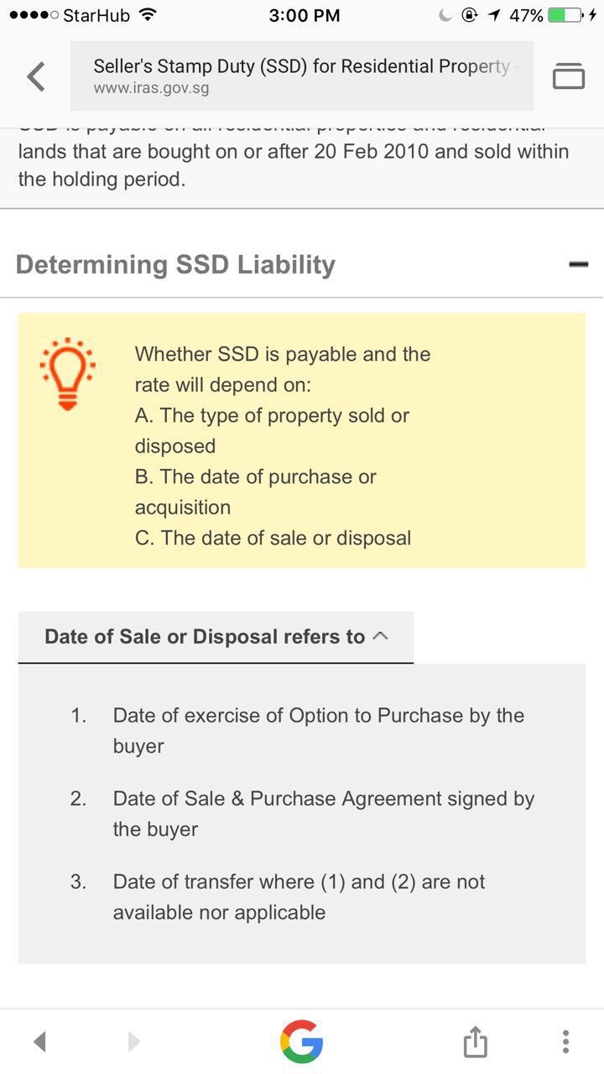Go back with bottom left arrow
This screenshot has width=604, height=1074.
pos(39,1041)
